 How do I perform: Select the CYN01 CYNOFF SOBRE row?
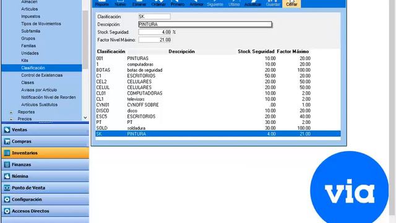(x=218, y=105)
